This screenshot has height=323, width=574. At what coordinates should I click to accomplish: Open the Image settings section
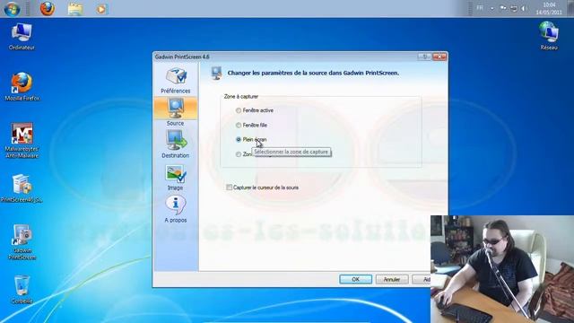click(176, 178)
